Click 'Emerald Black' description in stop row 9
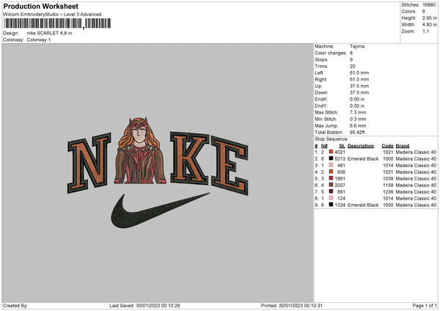The image size is (440, 311). 363,205
